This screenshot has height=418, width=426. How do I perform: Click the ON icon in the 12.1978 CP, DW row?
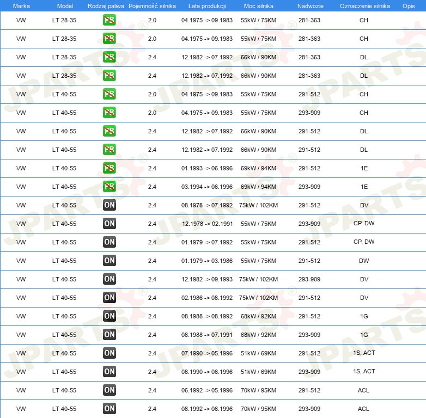pyautogui.click(x=109, y=224)
